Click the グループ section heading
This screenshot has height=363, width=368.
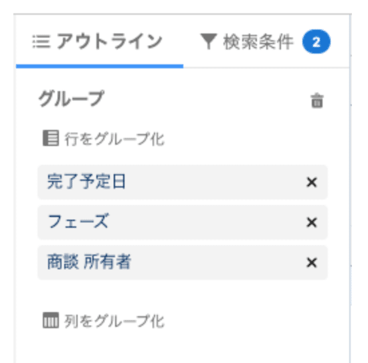[71, 98]
